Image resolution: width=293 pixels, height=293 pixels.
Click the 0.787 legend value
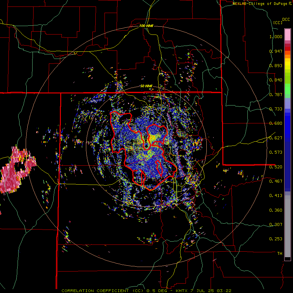[276, 94]
